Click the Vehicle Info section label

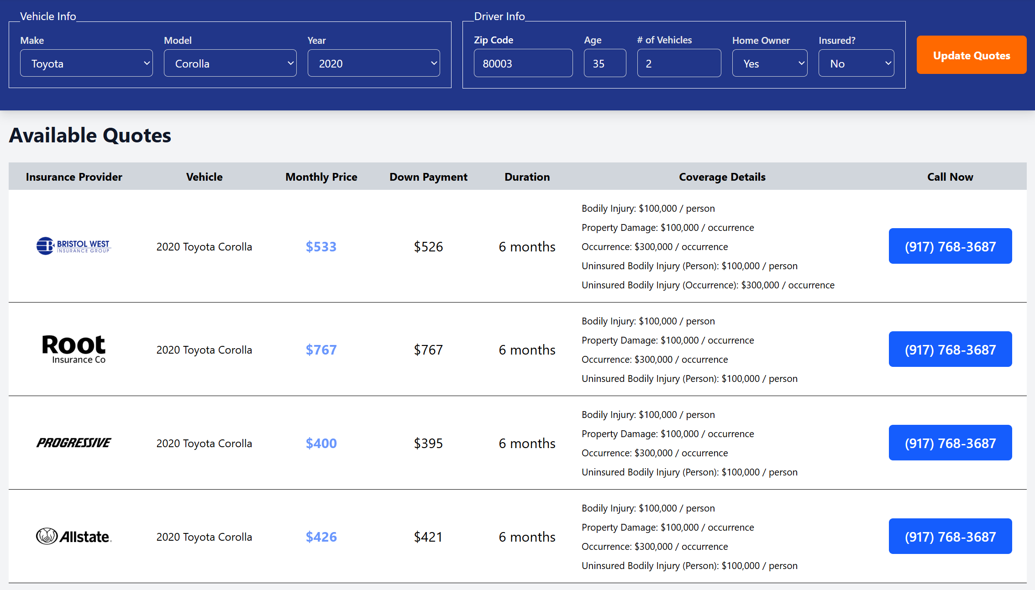[x=48, y=16]
